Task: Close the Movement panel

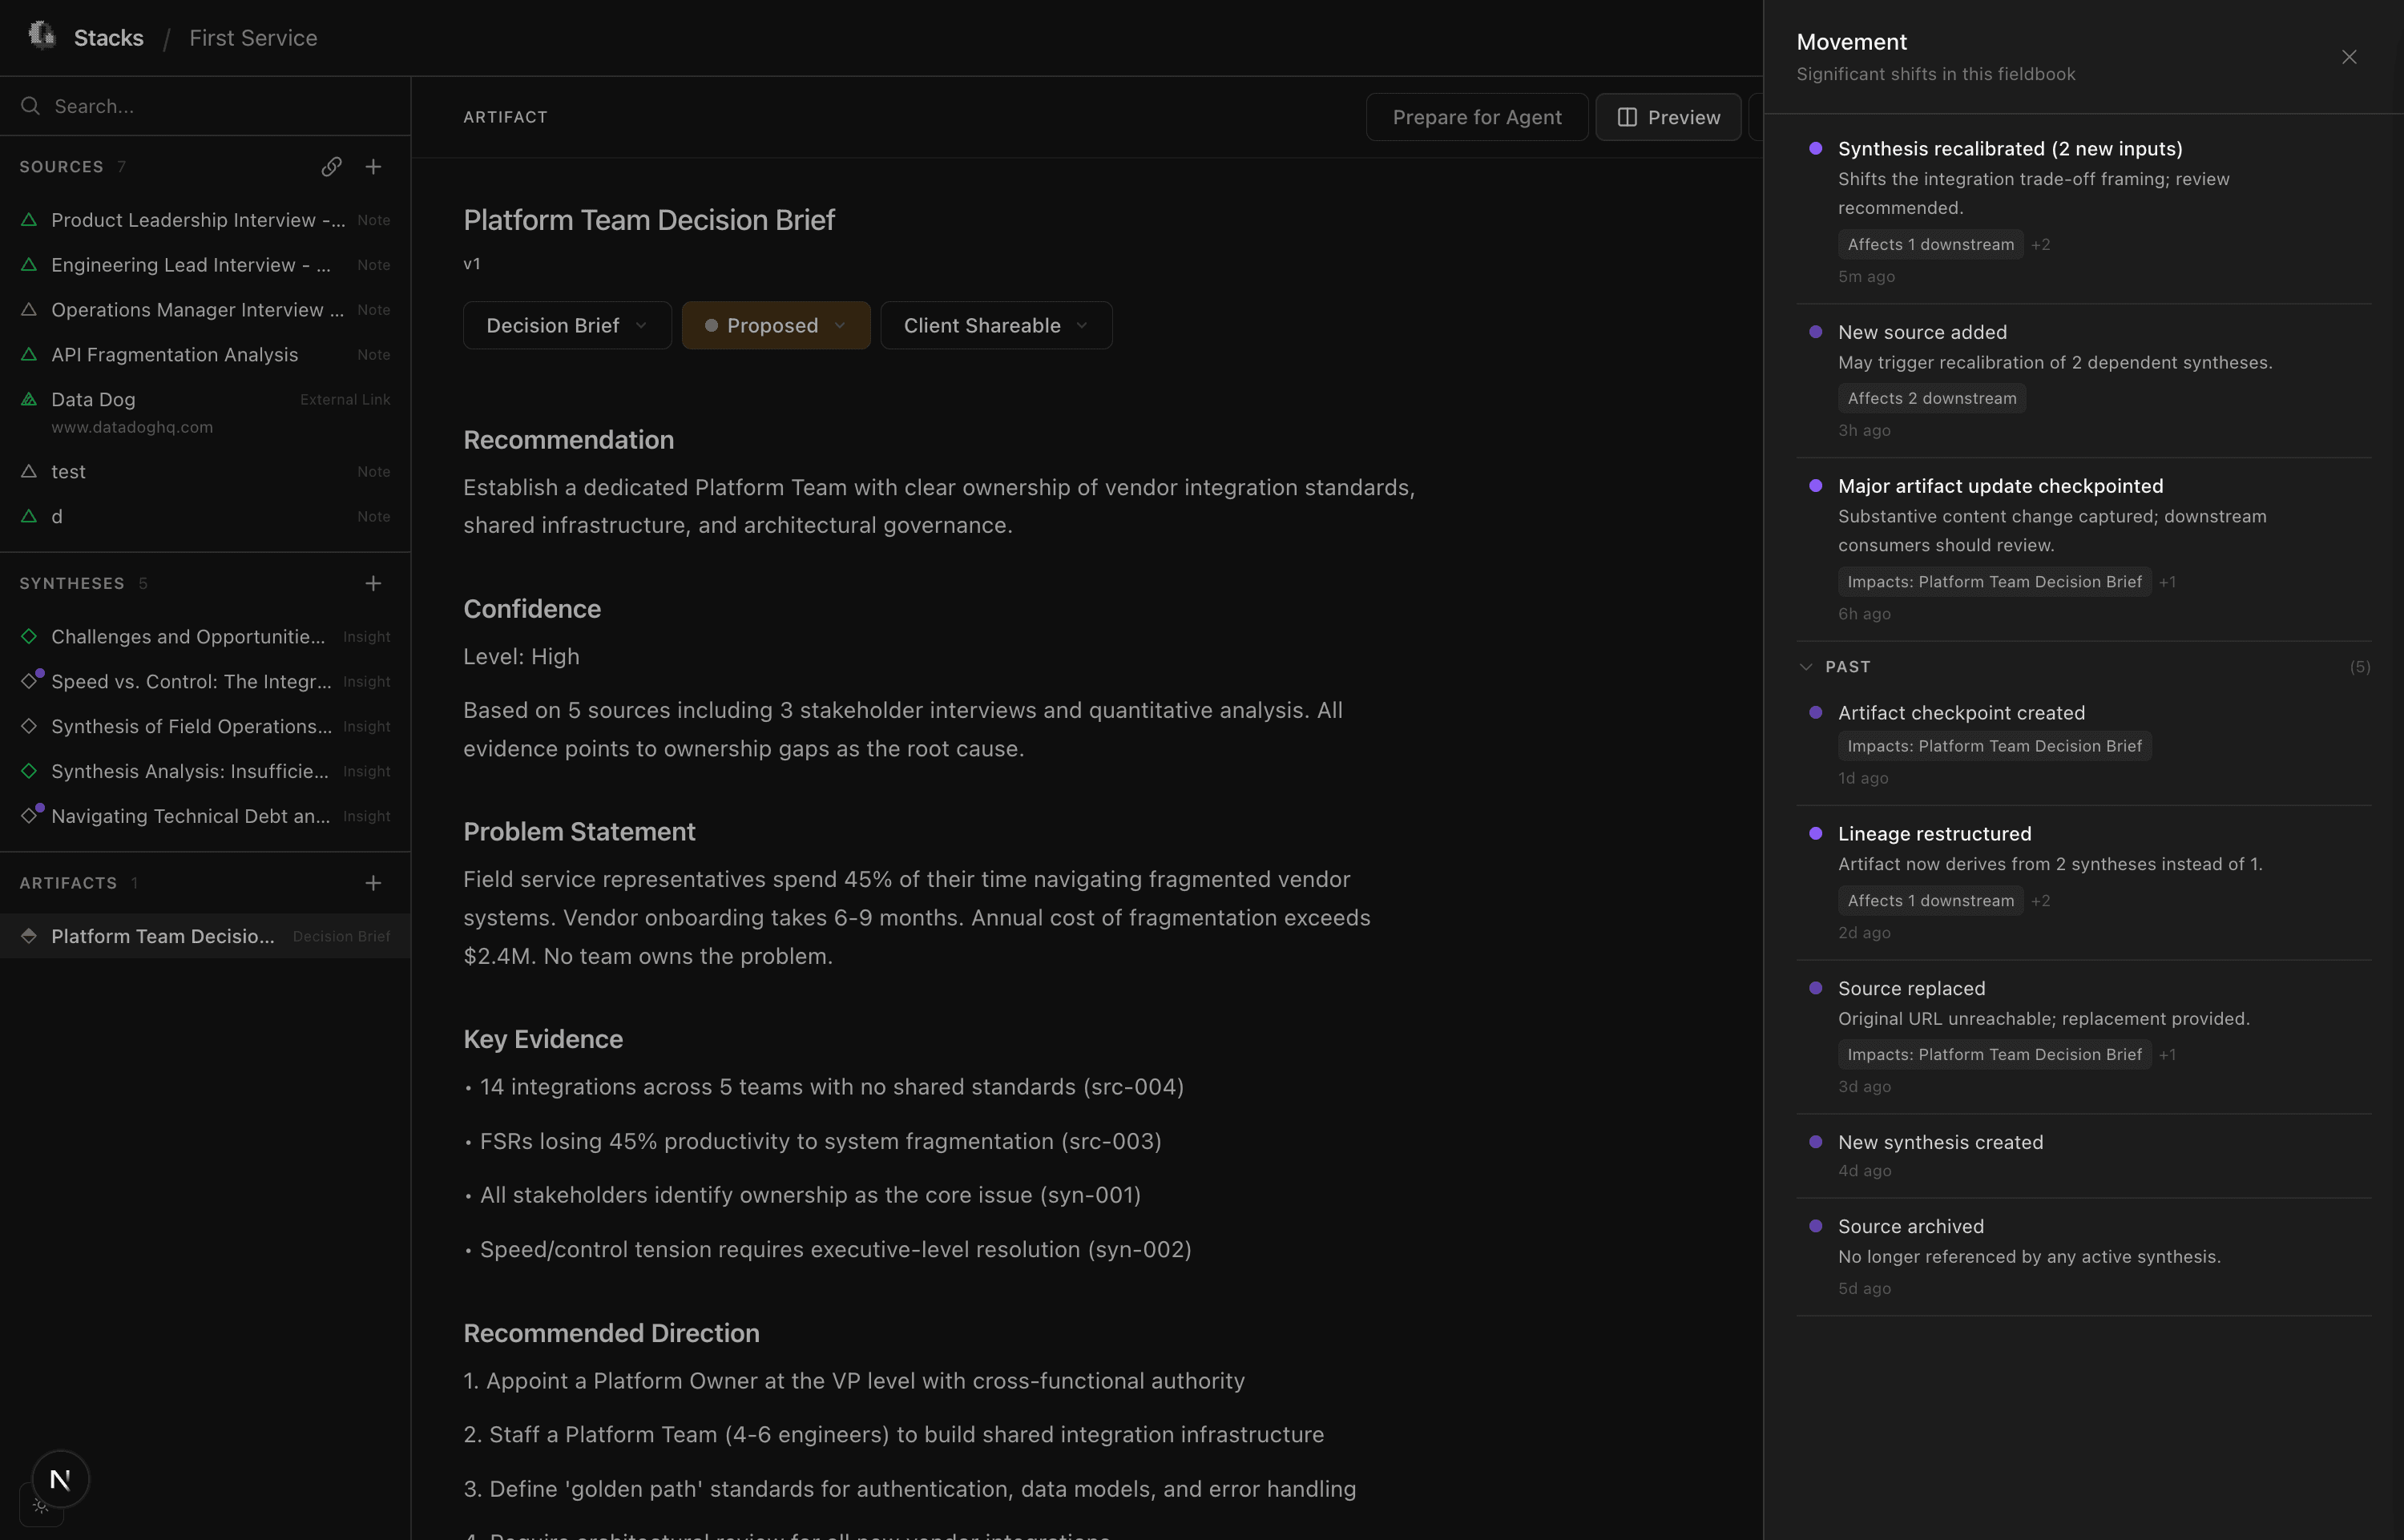Action: click(2349, 57)
